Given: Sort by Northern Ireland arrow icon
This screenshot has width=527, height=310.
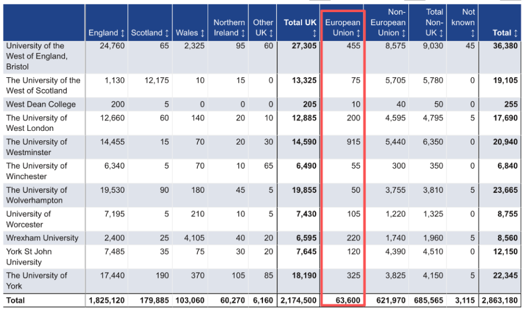Looking at the screenshot, I should (x=243, y=33).
